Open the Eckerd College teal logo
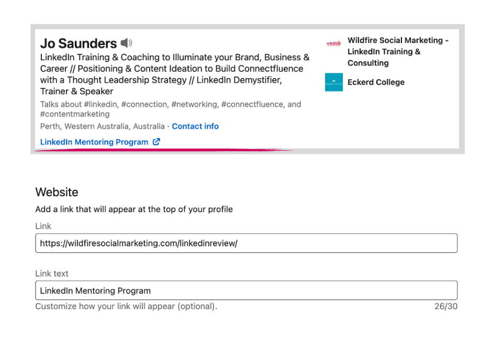 point(334,82)
